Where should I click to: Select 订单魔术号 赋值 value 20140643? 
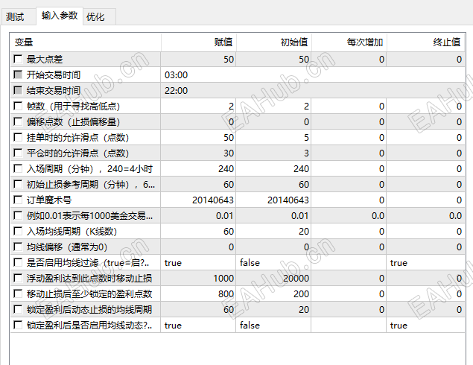point(198,200)
